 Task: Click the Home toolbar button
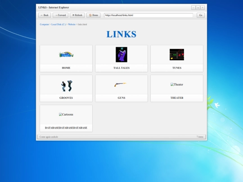coord(94,15)
